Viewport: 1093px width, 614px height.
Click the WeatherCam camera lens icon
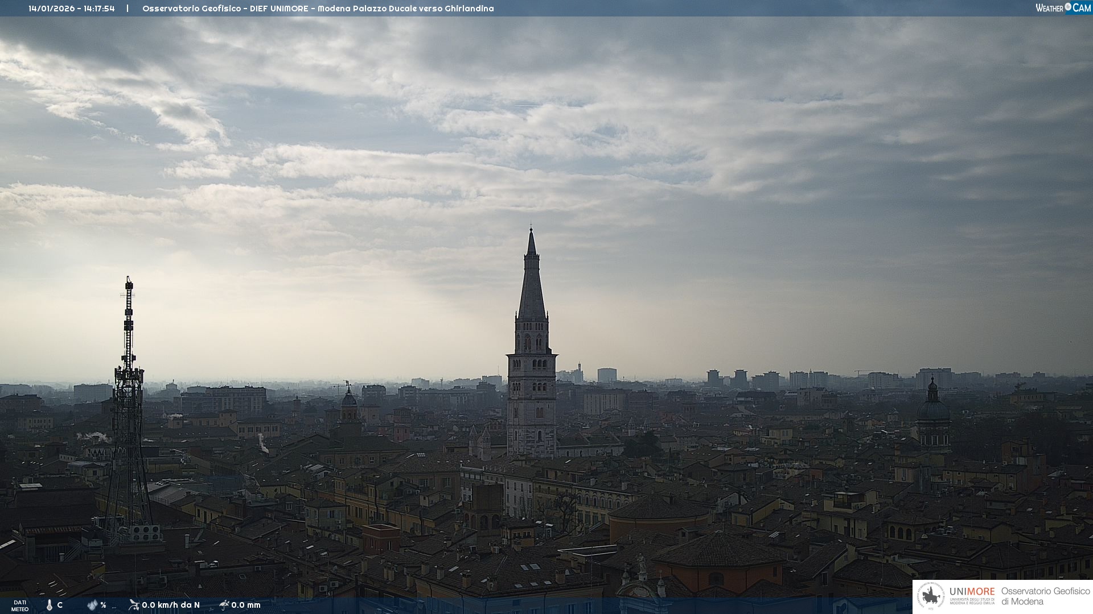pyautogui.click(x=1068, y=7)
